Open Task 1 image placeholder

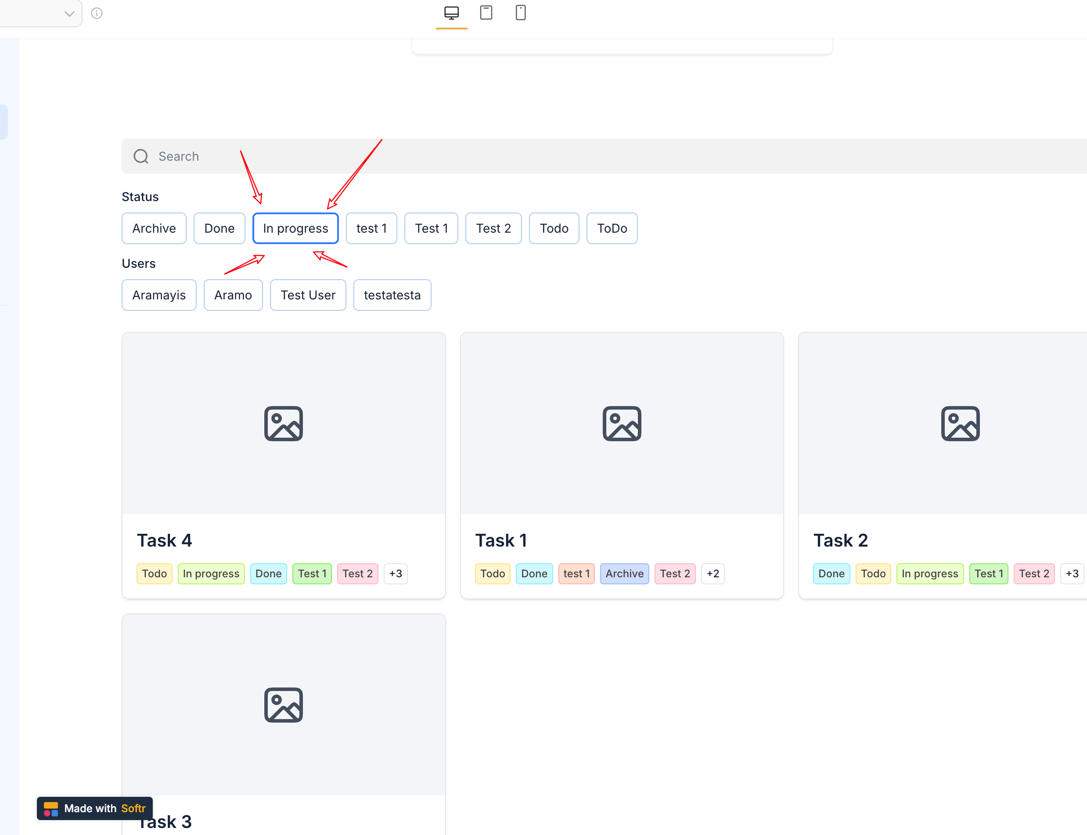622,424
